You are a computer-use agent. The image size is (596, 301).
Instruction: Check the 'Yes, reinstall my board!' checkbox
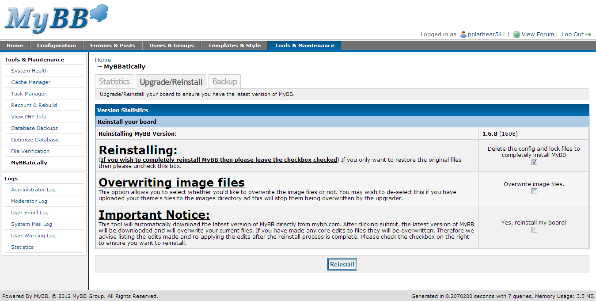(534, 230)
